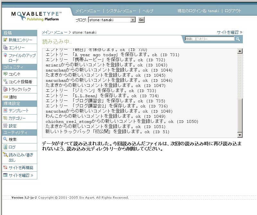Click the Categories (カテゴリー) sidebar icon

(x=5, y=118)
